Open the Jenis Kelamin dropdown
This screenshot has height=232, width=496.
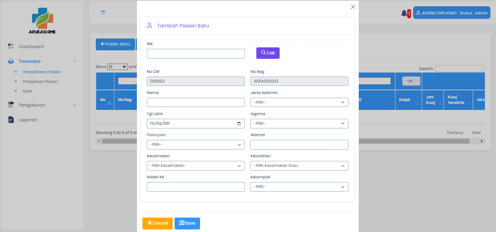pos(299,102)
